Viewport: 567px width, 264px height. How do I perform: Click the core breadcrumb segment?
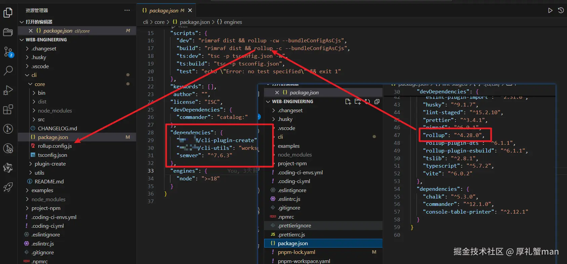(160, 22)
